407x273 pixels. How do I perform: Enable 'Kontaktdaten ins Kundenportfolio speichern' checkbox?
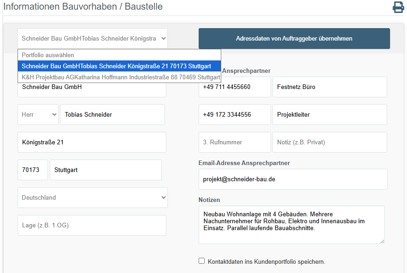pyautogui.click(x=201, y=261)
